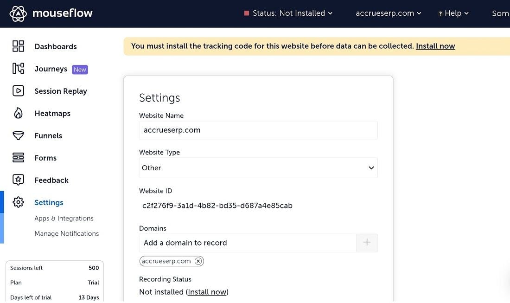This screenshot has width=510, height=303.
Task: Click the Journeys path icon
Action: (18, 69)
